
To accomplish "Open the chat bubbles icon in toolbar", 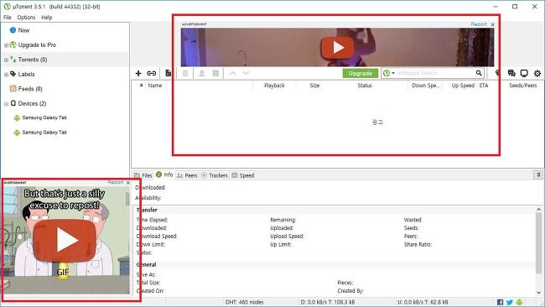I will point(511,73).
